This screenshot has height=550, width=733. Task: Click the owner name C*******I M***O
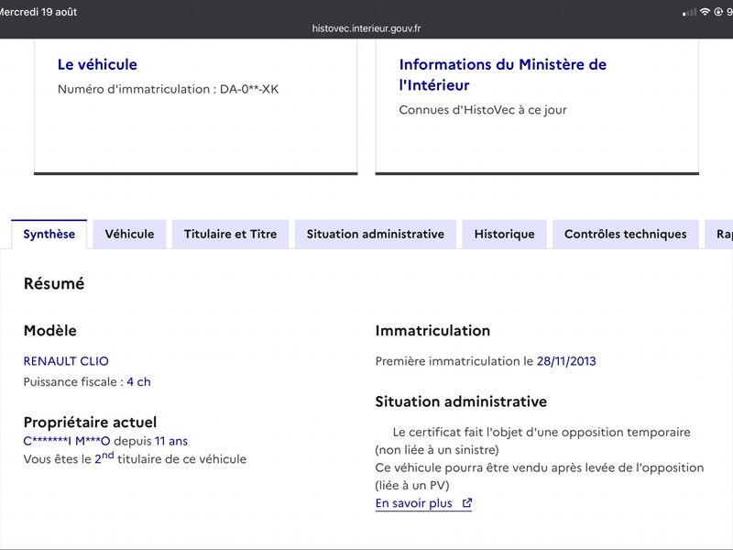[67, 441]
